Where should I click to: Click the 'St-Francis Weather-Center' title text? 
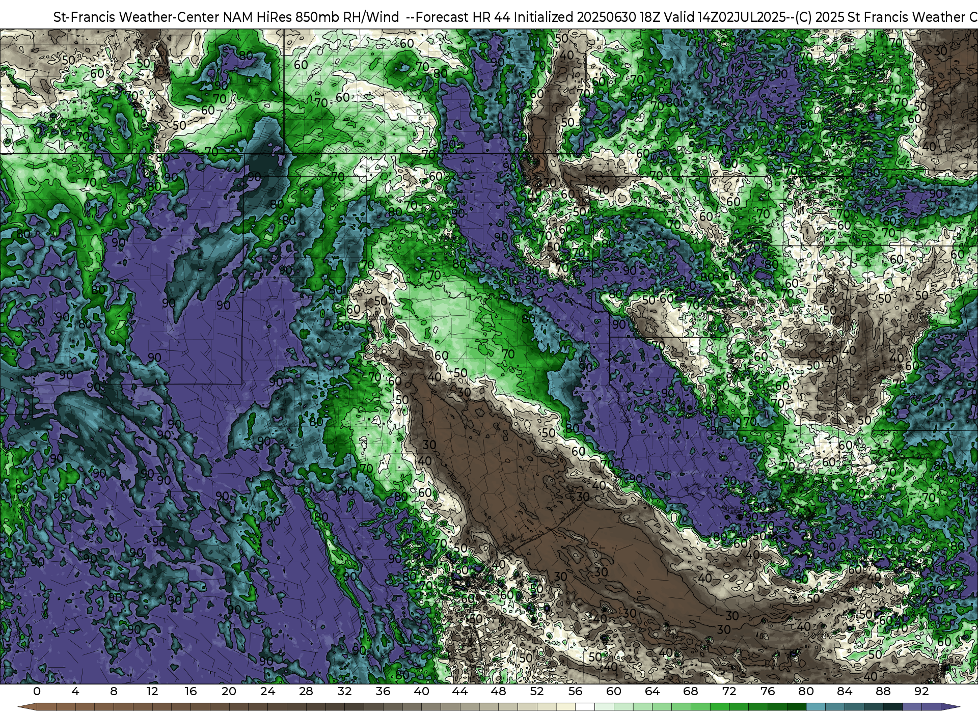(x=137, y=17)
